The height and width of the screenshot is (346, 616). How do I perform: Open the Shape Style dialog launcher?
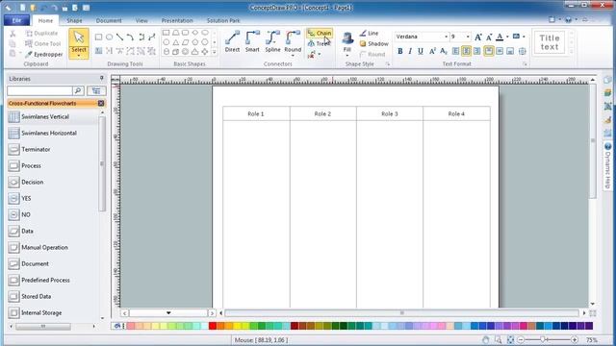coord(388,64)
